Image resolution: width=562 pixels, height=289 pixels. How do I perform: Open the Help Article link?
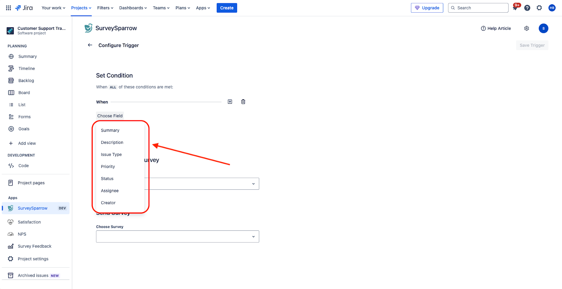pos(496,28)
